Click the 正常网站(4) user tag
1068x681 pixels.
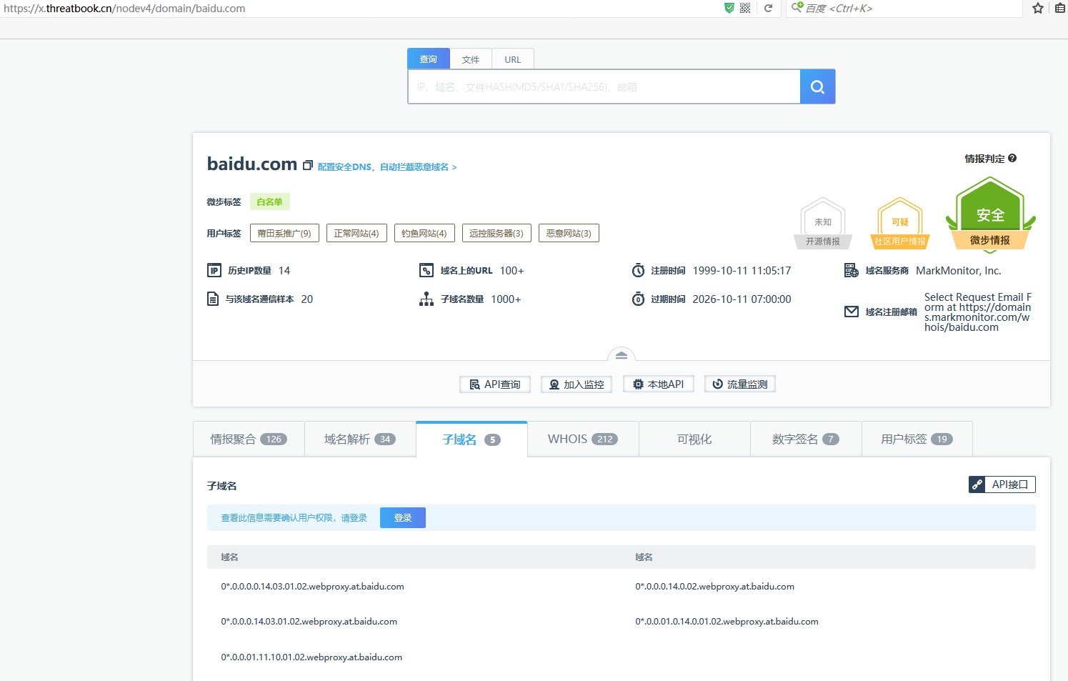[x=356, y=233]
